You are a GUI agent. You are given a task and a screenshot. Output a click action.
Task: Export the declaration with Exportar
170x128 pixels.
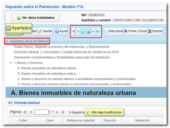155,31
